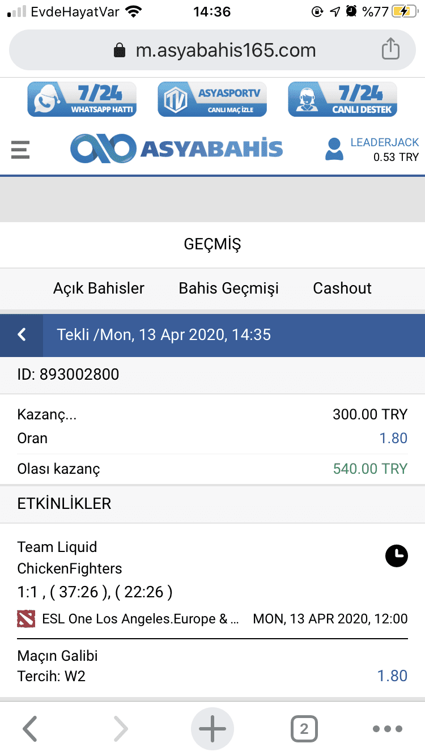This screenshot has width=425, height=756.
Task: Switch to Açık Bahisler tab
Action: (99, 288)
